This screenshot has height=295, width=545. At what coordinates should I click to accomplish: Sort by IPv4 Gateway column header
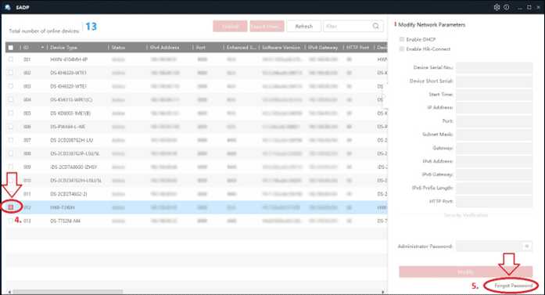point(324,47)
